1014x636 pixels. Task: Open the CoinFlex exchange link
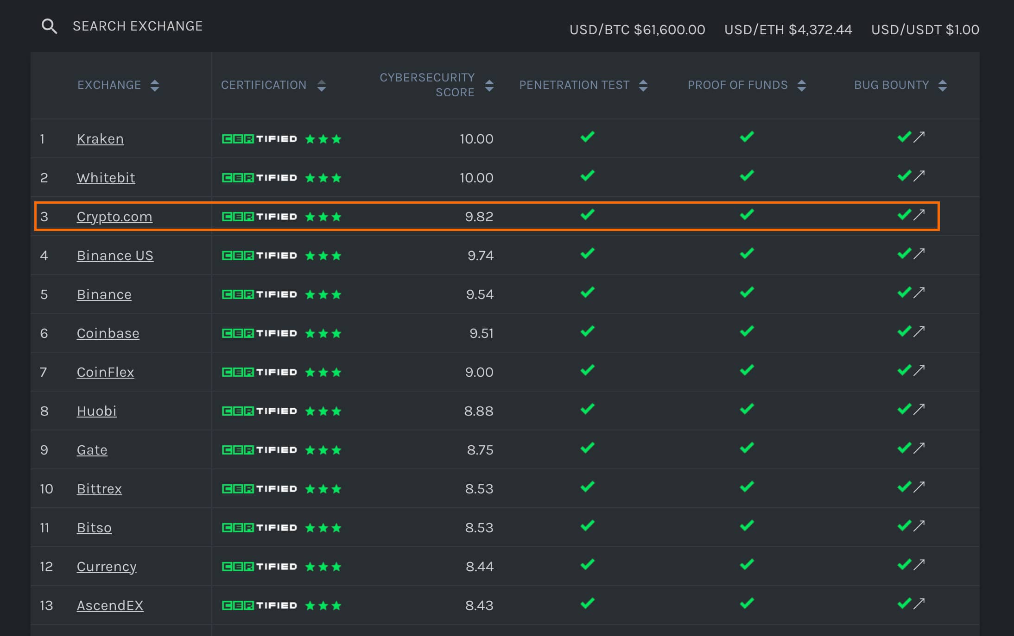pyautogui.click(x=105, y=372)
